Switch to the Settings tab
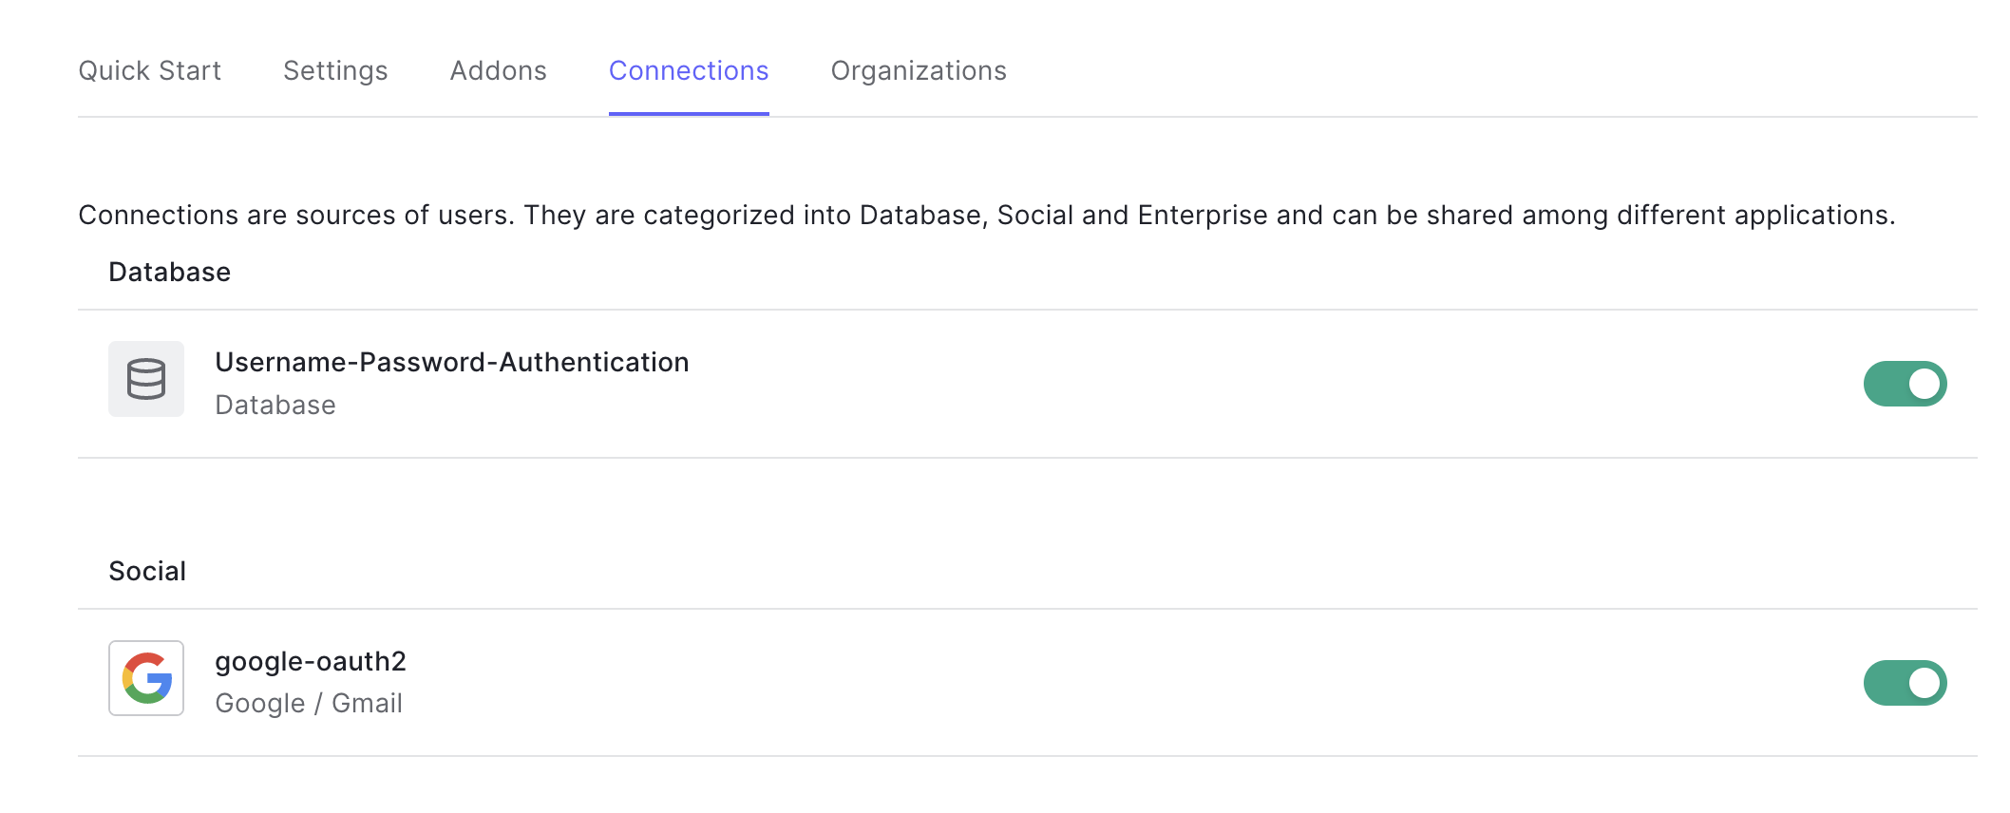The image size is (2010, 813). coord(335,71)
